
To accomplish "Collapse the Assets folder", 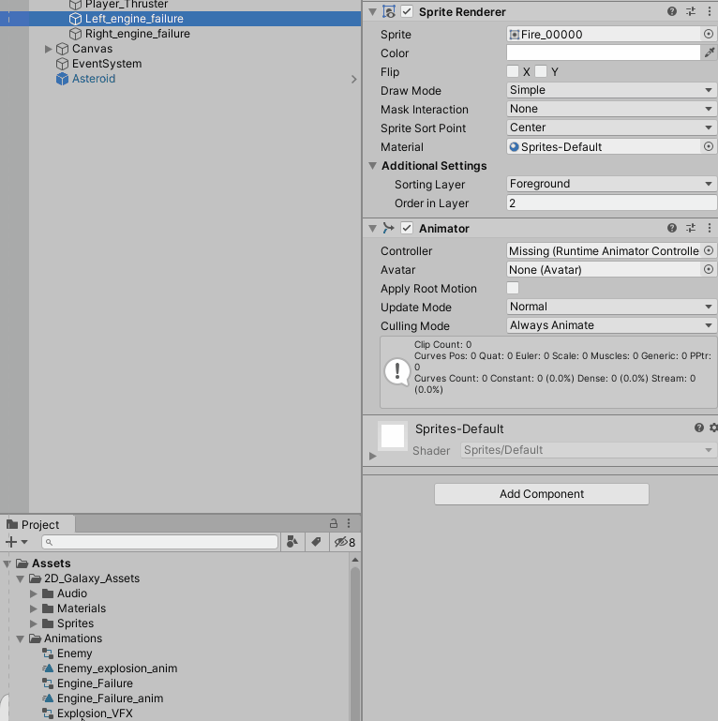I will (x=7, y=563).
